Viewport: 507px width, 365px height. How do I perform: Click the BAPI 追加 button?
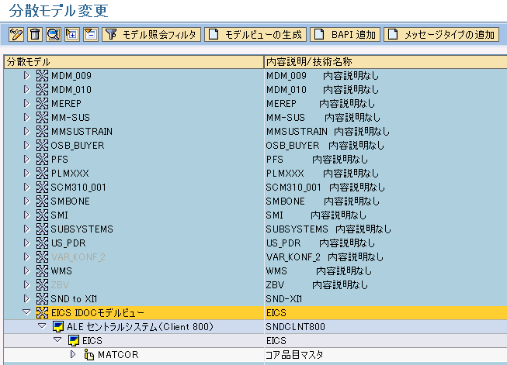pos(346,35)
